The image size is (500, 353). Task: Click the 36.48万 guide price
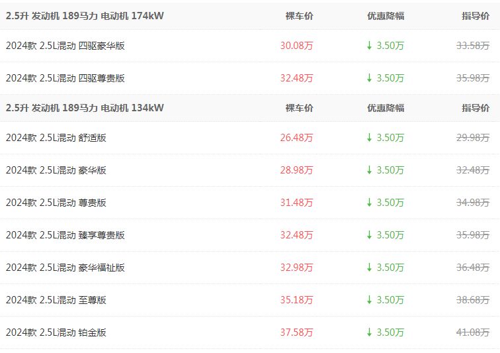coord(473,268)
